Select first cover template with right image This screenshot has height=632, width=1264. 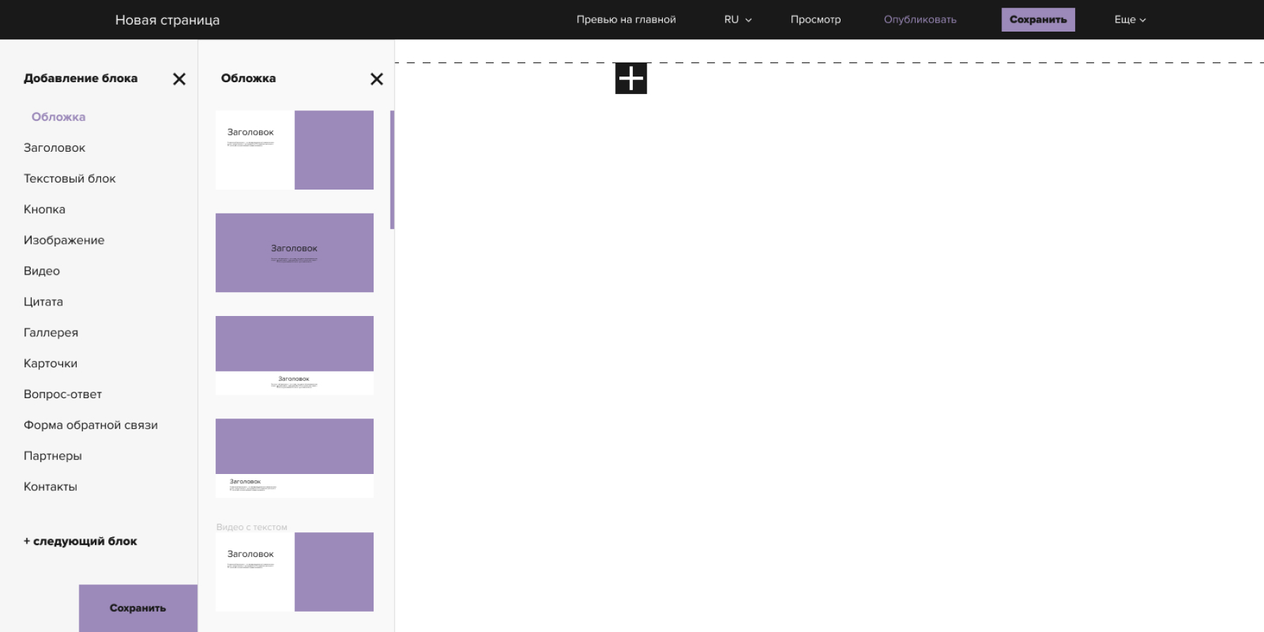click(294, 150)
